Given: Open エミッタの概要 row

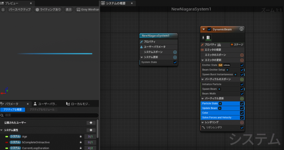Looking at the screenshot, I should click(222, 50).
